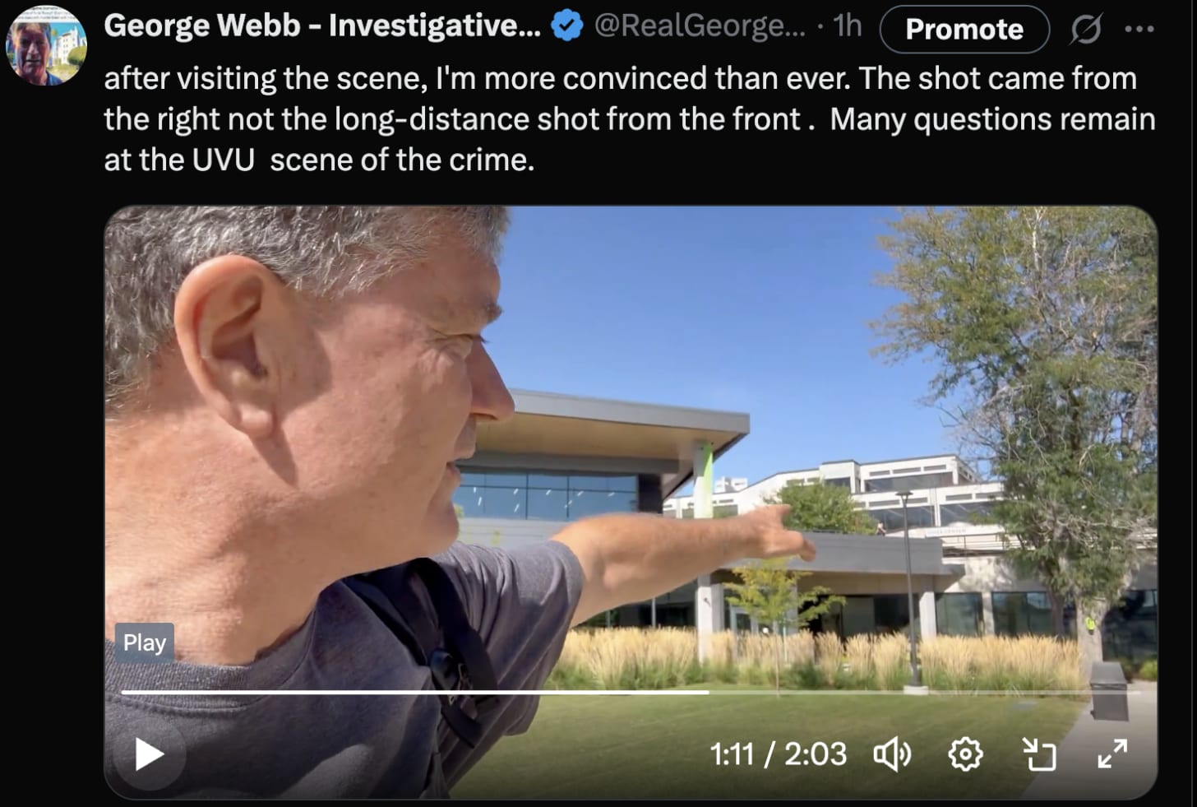Click the tweet text about UVU scene
Viewport: 1197px width, 807px height.
point(629,118)
